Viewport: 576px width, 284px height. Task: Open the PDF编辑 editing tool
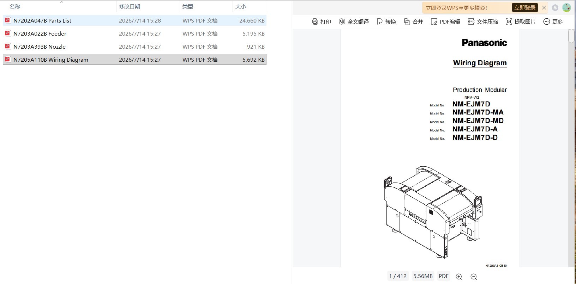[x=445, y=21]
